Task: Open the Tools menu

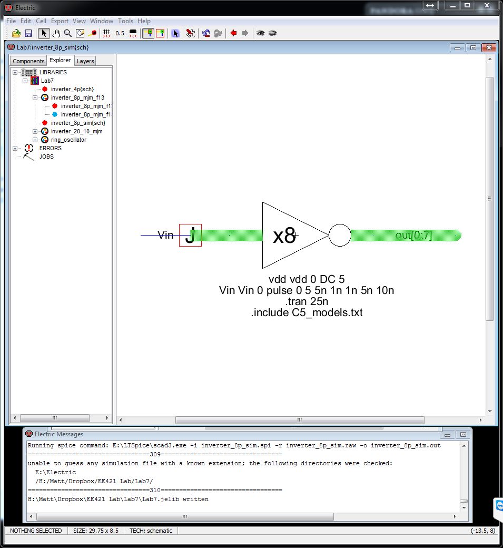Action: pos(125,21)
